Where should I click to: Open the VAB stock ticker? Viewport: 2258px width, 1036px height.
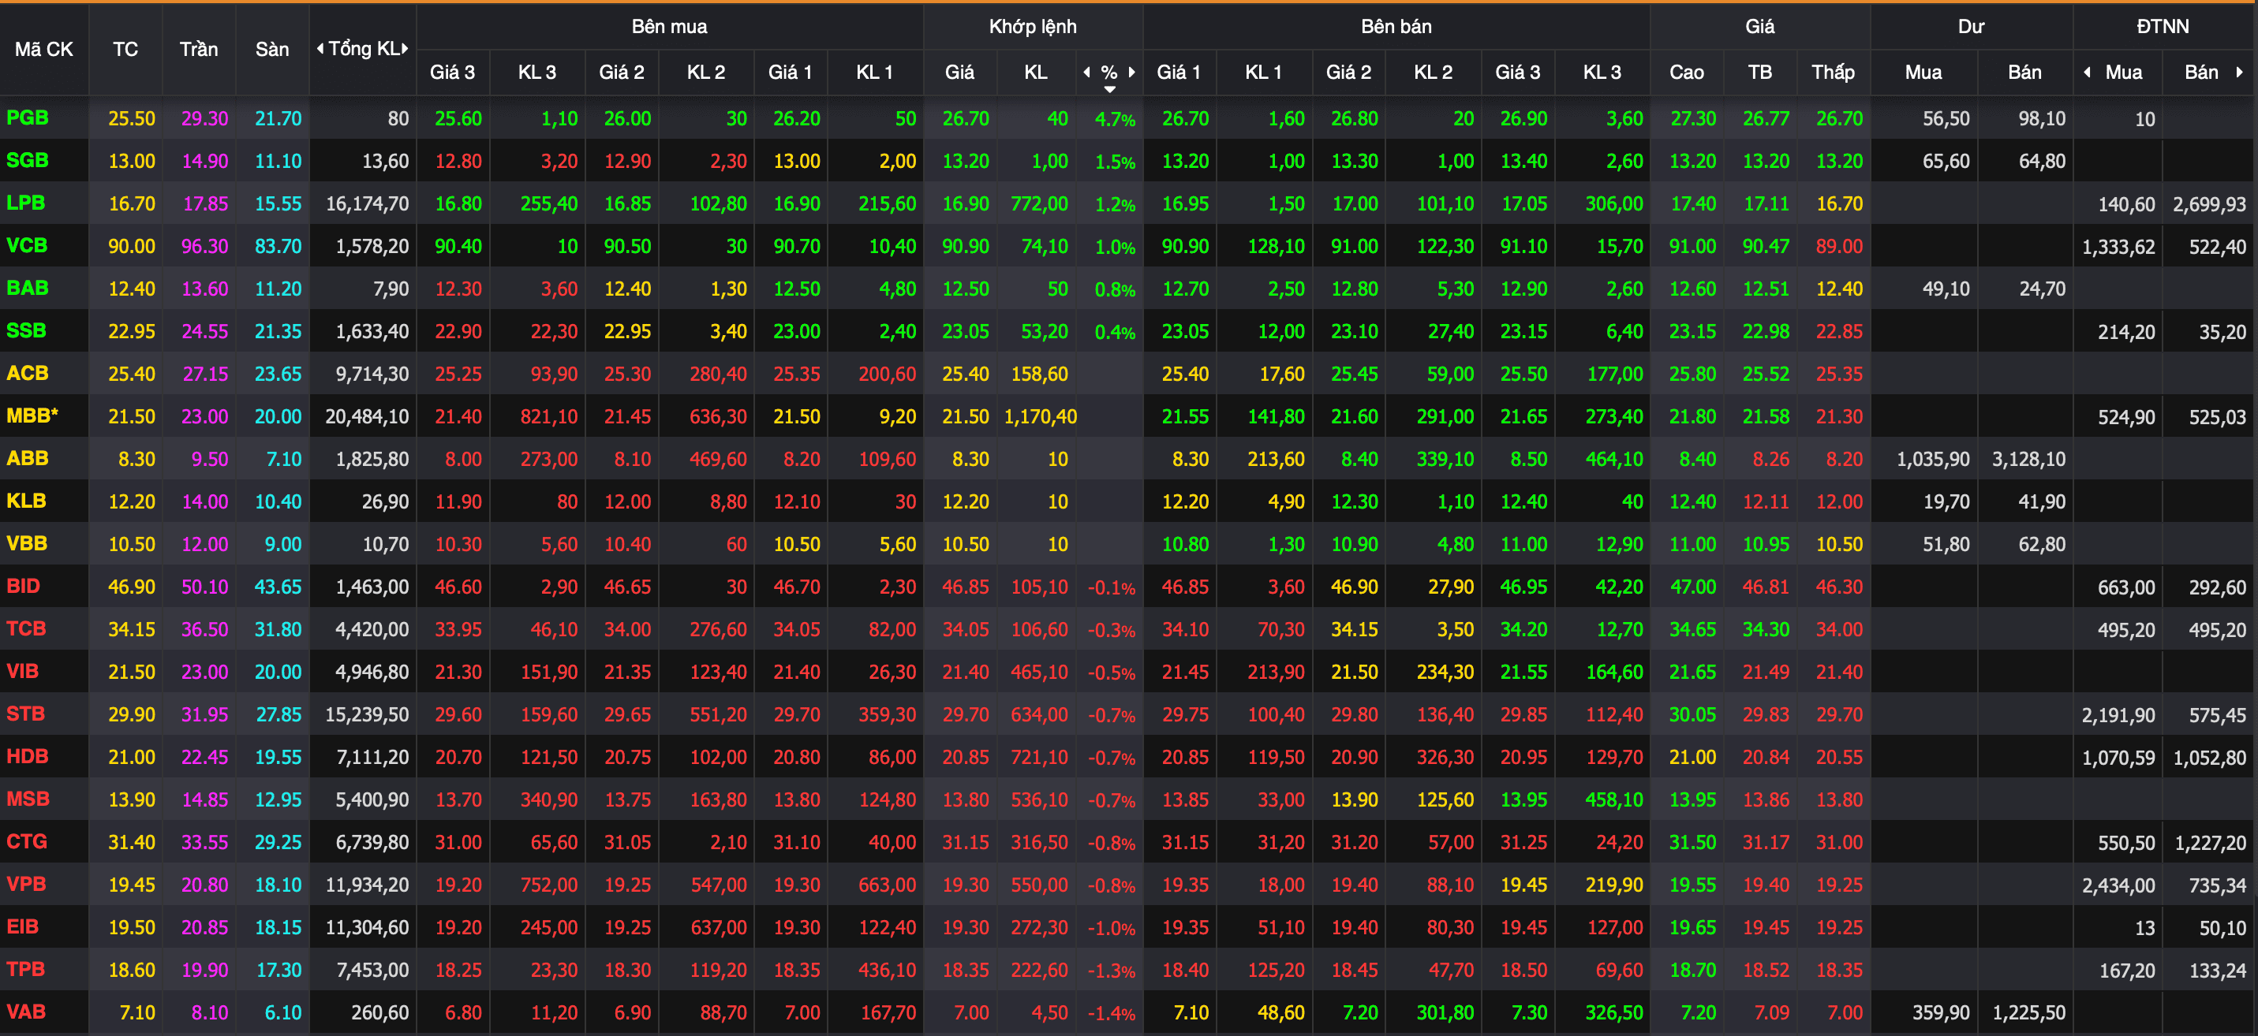click(x=25, y=1012)
